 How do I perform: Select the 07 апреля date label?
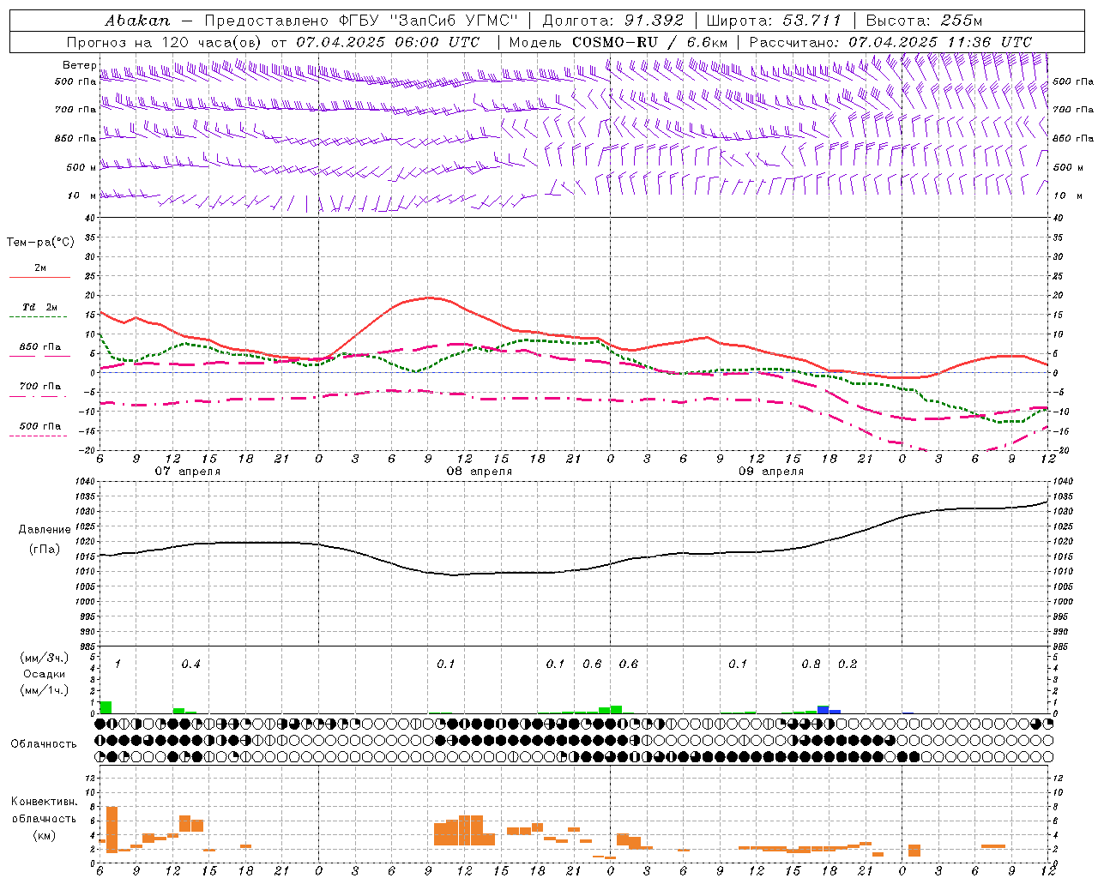coord(188,472)
